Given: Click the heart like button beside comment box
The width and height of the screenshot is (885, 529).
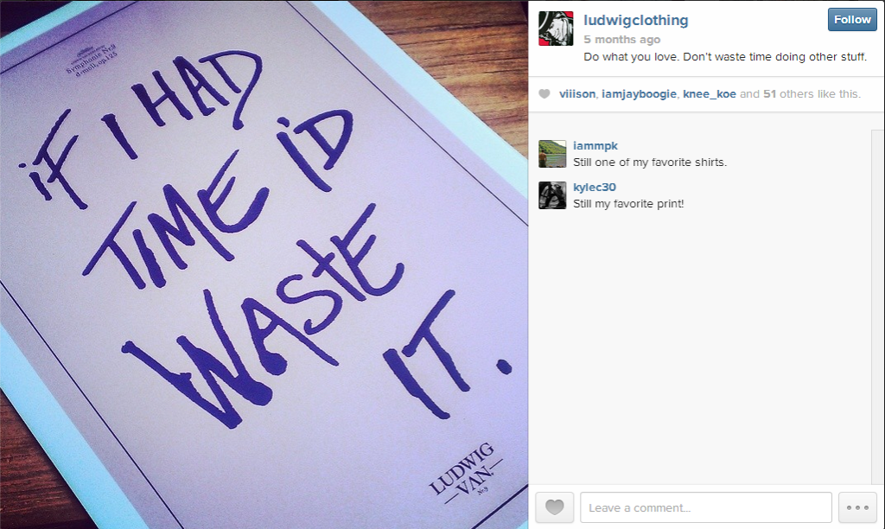Looking at the screenshot, I should pos(554,507).
